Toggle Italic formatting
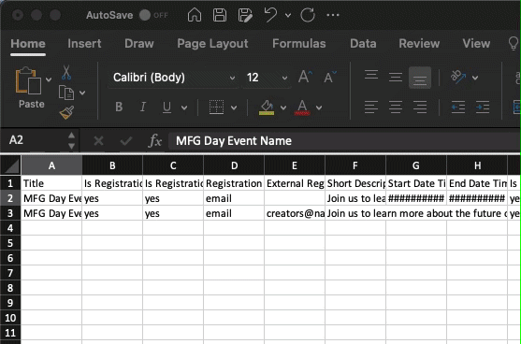This screenshot has width=521, height=344. pyautogui.click(x=143, y=107)
